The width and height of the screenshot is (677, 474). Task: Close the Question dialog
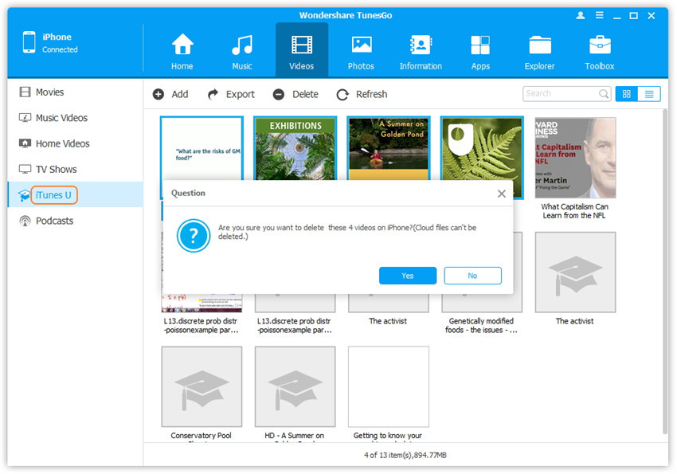tap(501, 193)
